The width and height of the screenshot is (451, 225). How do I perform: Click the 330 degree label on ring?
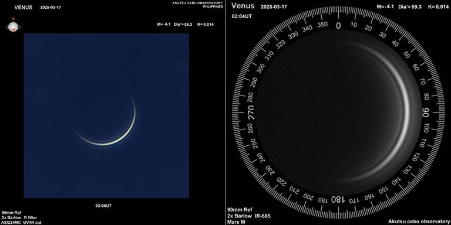tap(294, 36)
